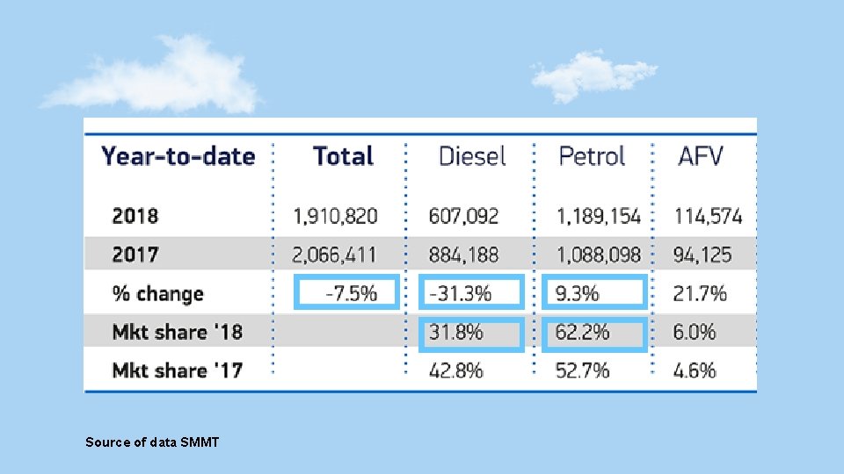844x474 pixels.
Task: Select AFV market share 6.0%
Action: pos(695,332)
